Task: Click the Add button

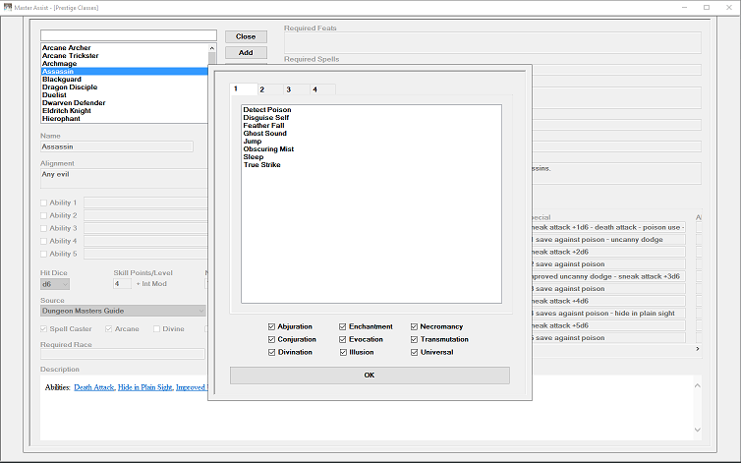Action: click(246, 52)
